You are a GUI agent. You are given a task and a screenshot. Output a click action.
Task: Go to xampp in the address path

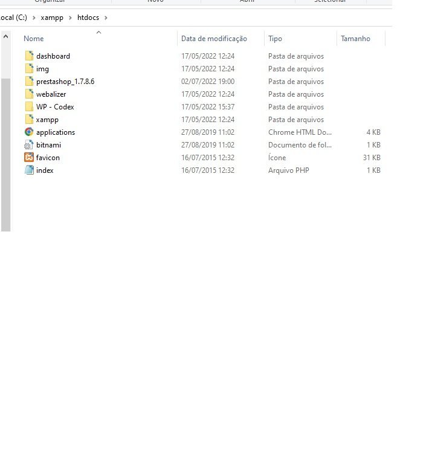52,18
